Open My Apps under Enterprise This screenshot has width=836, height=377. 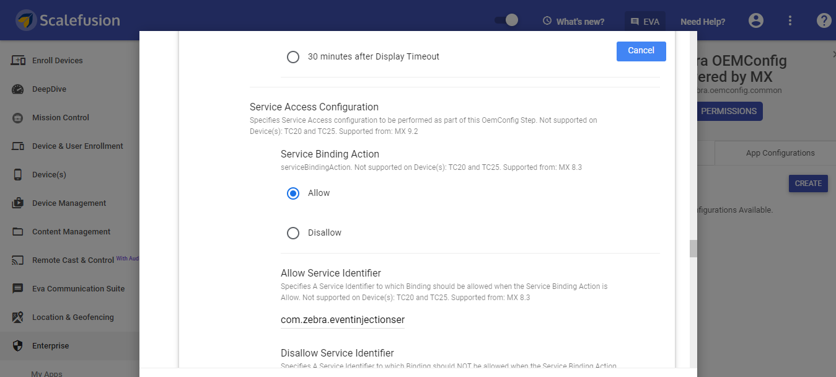[46, 373]
